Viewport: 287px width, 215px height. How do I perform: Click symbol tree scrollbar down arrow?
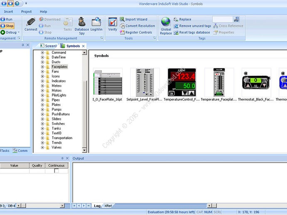pos(84,150)
